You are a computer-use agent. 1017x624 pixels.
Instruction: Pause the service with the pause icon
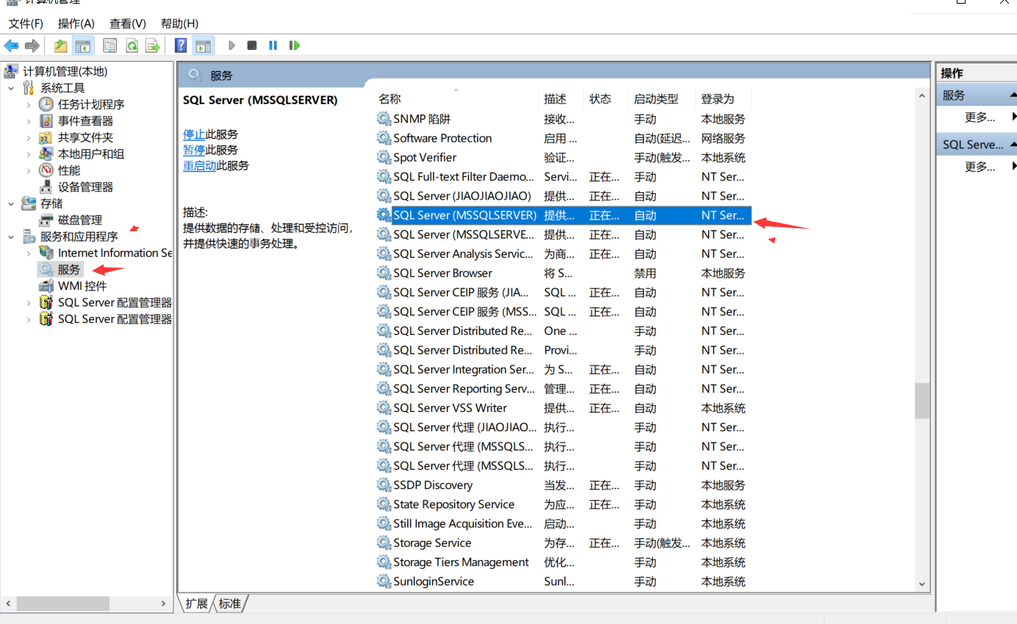point(273,46)
